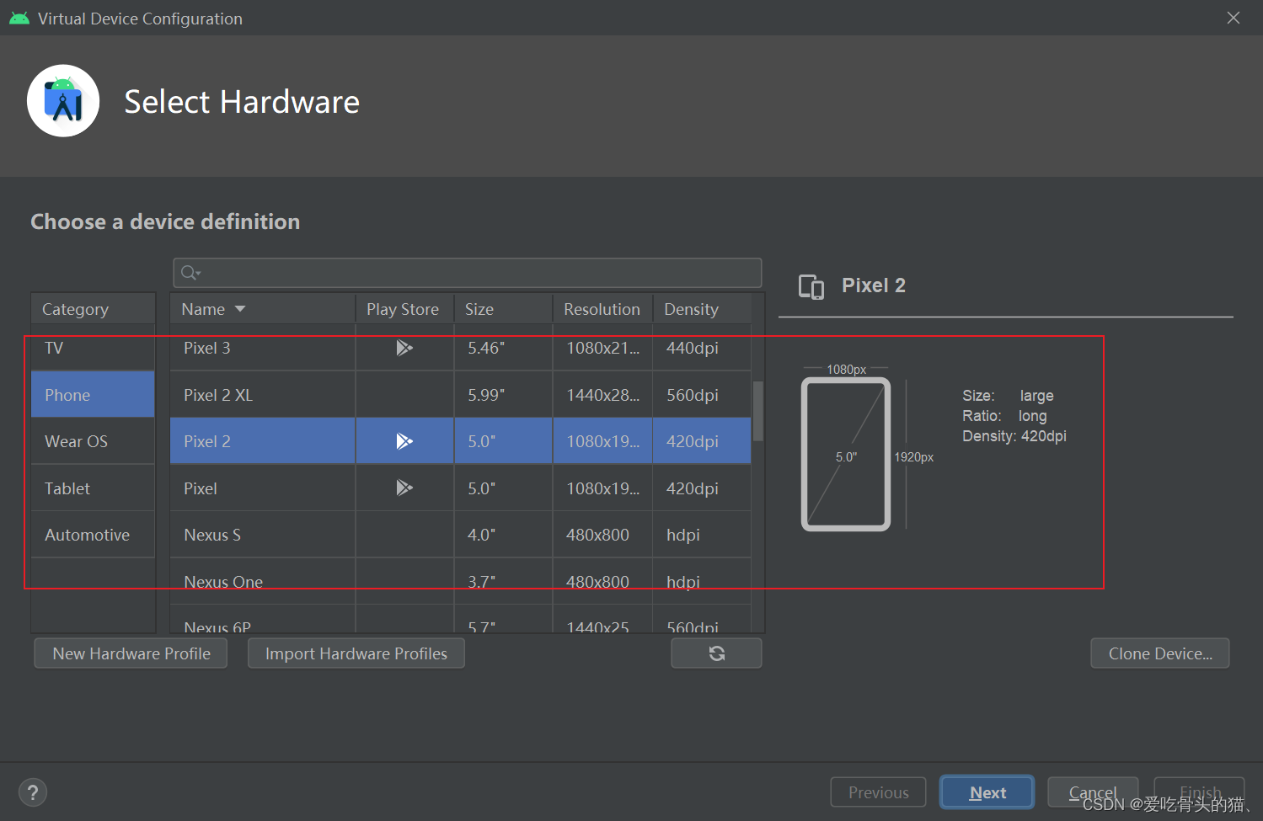Select the Pixel 2 XL device row
The image size is (1263, 821).
point(460,395)
